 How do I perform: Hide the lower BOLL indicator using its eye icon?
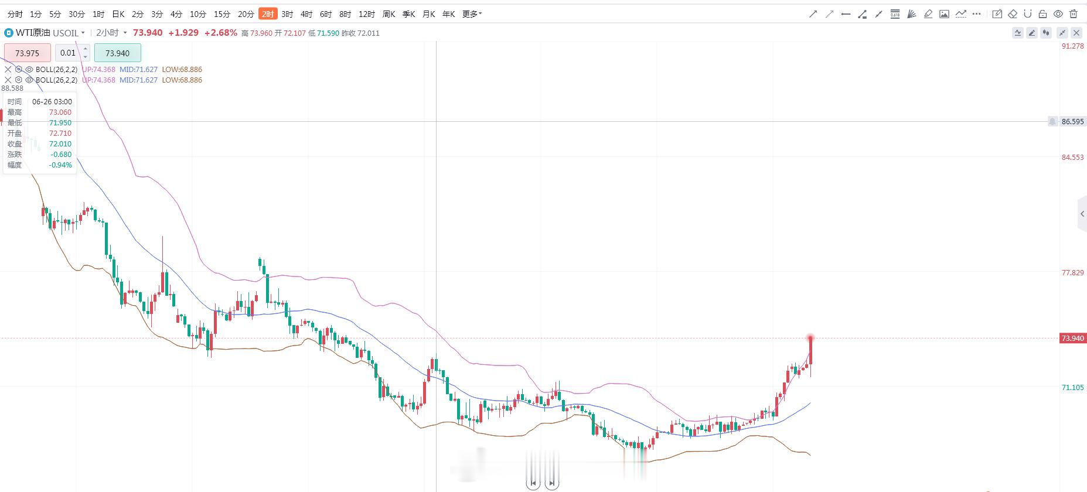pos(29,80)
